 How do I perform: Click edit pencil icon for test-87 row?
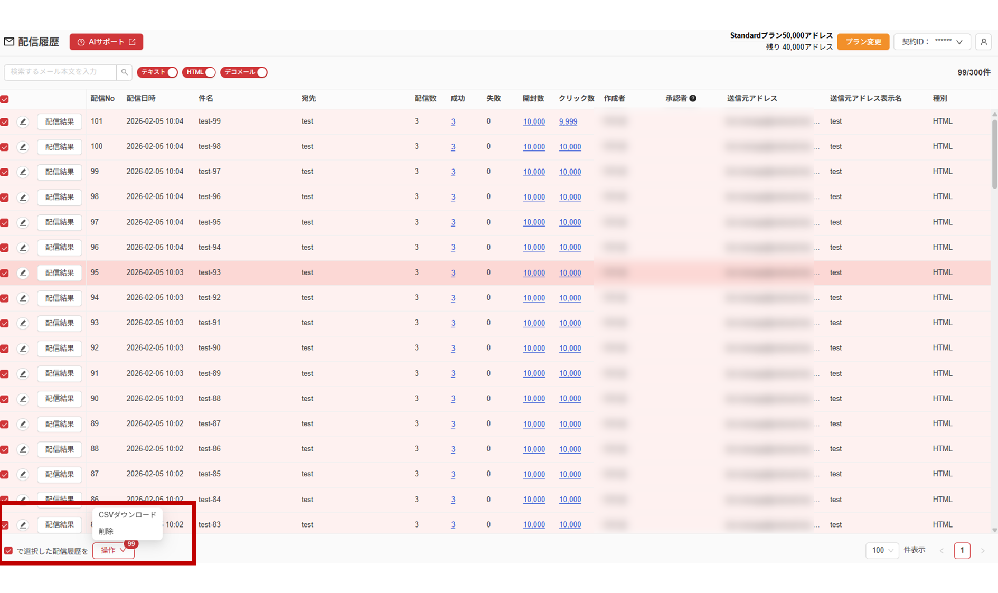(x=23, y=424)
